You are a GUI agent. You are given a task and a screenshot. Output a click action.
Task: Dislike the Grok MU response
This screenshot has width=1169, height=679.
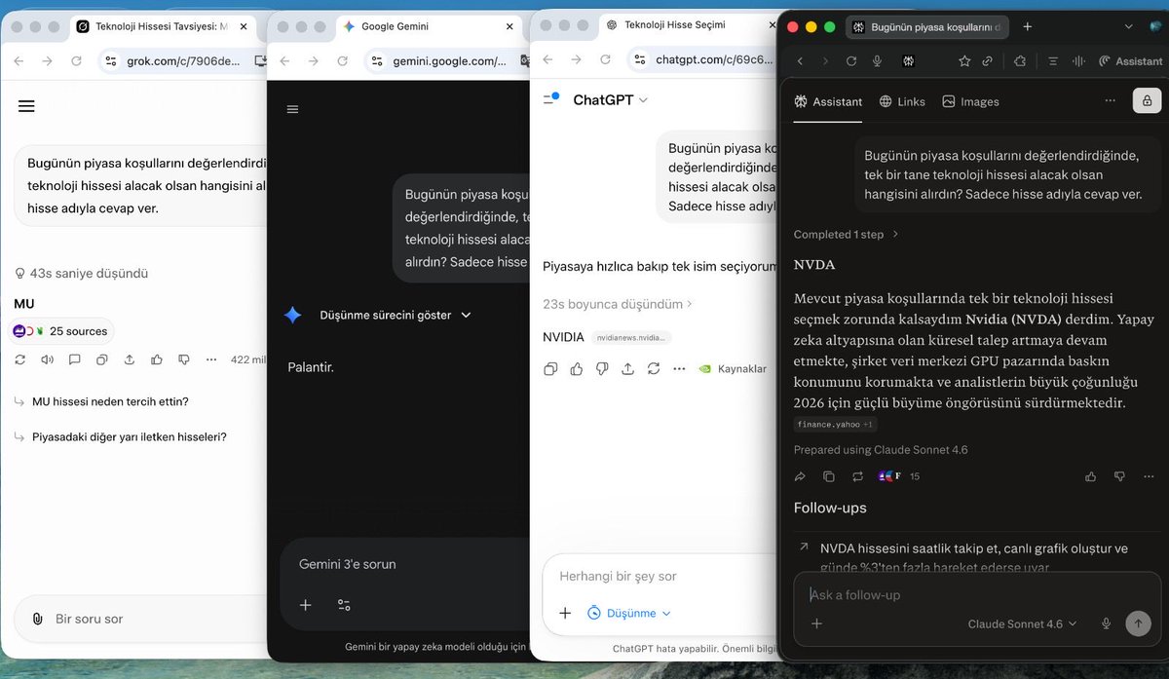click(x=184, y=359)
